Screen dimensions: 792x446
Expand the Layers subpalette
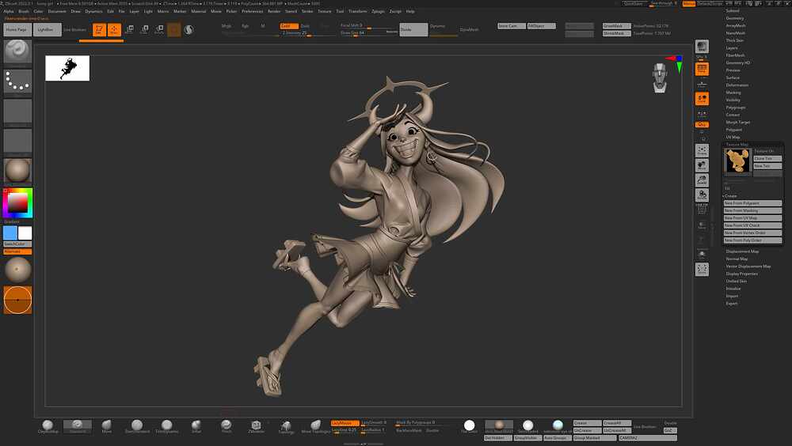coord(732,48)
